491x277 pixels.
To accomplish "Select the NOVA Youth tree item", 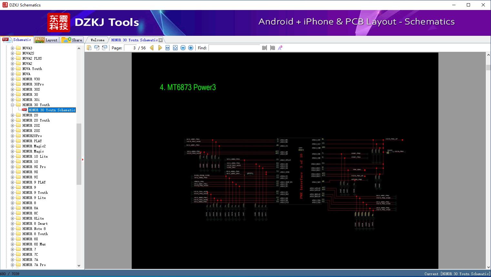I will click(x=32, y=69).
